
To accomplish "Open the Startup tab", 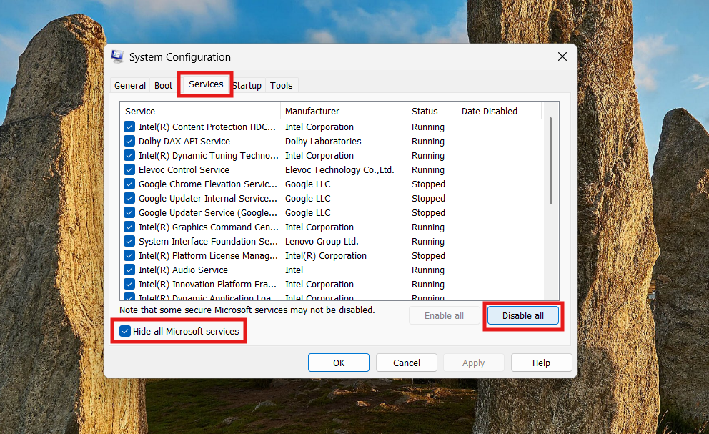I will 247,84.
